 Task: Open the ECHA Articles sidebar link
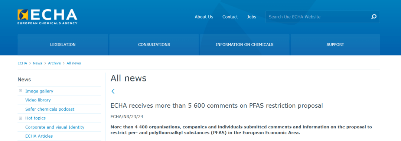[39, 136]
